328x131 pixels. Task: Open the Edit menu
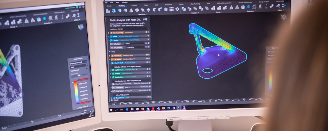(112, 2)
